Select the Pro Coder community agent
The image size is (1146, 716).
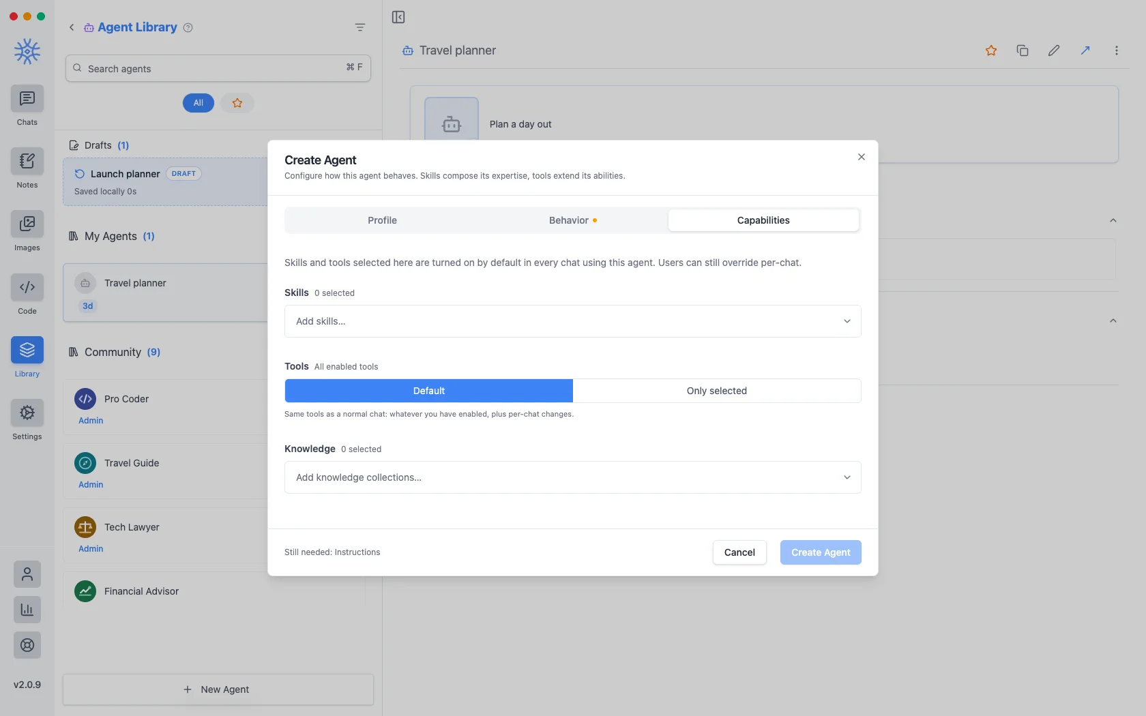click(165, 407)
